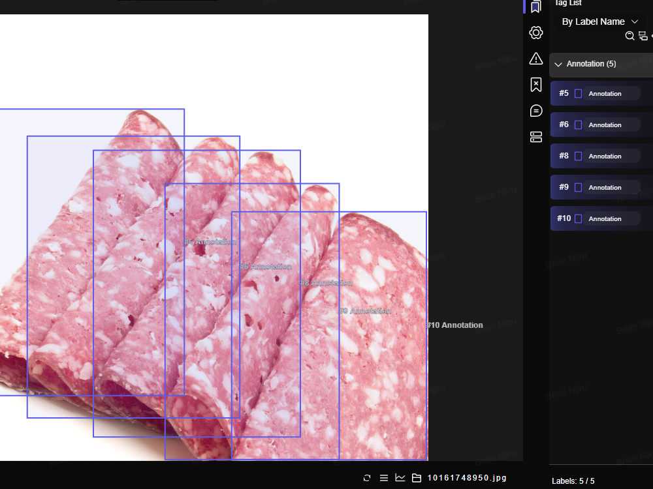The image size is (653, 489).
Task: Click the #10 Annotation label beside the image
Action: pyautogui.click(x=454, y=325)
